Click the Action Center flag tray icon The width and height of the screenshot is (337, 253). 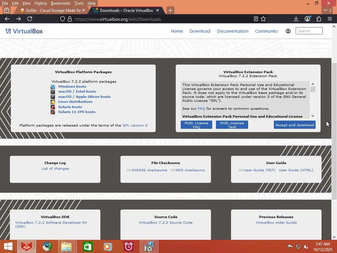point(290,246)
